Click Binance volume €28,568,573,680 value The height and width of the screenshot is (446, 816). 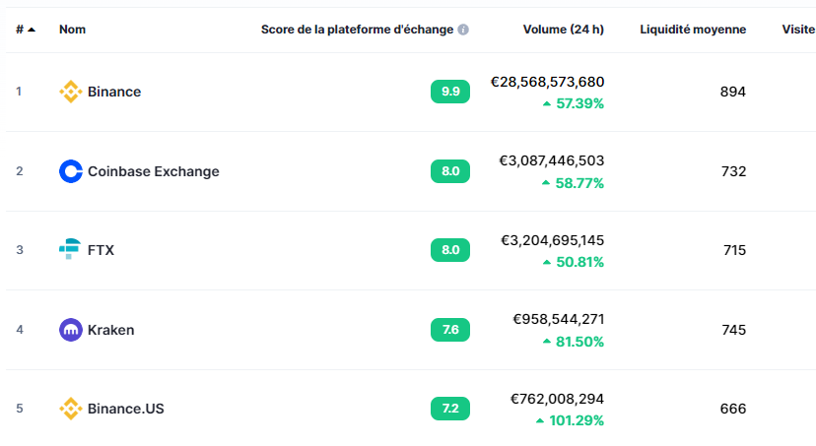click(x=547, y=82)
